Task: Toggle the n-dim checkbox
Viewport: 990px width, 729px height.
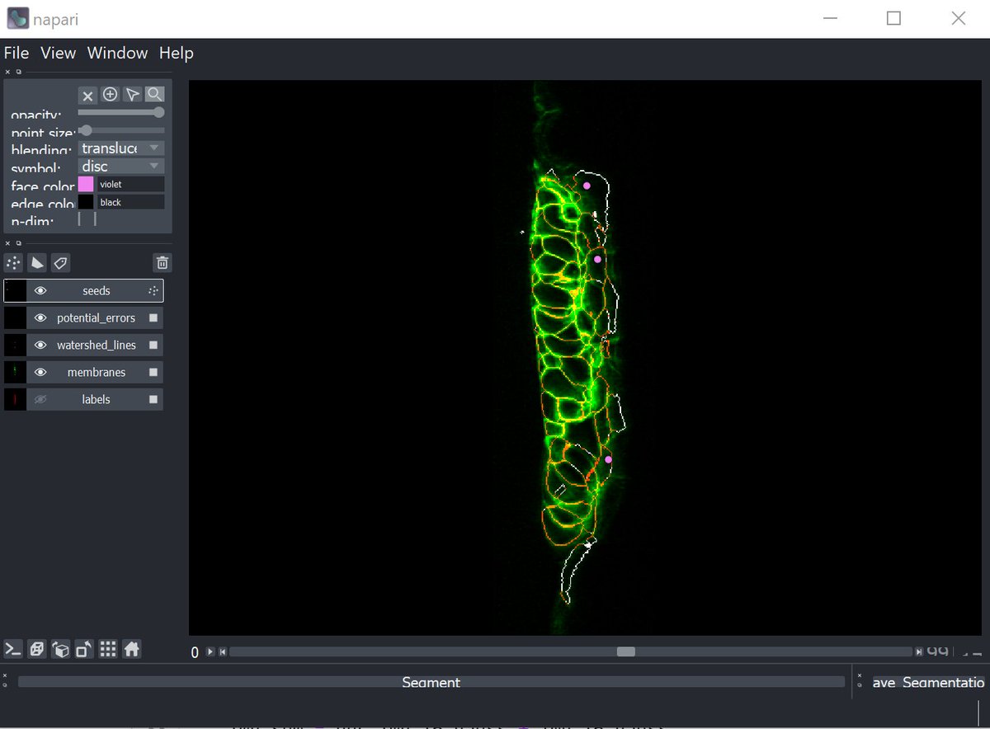Action: click(x=87, y=219)
